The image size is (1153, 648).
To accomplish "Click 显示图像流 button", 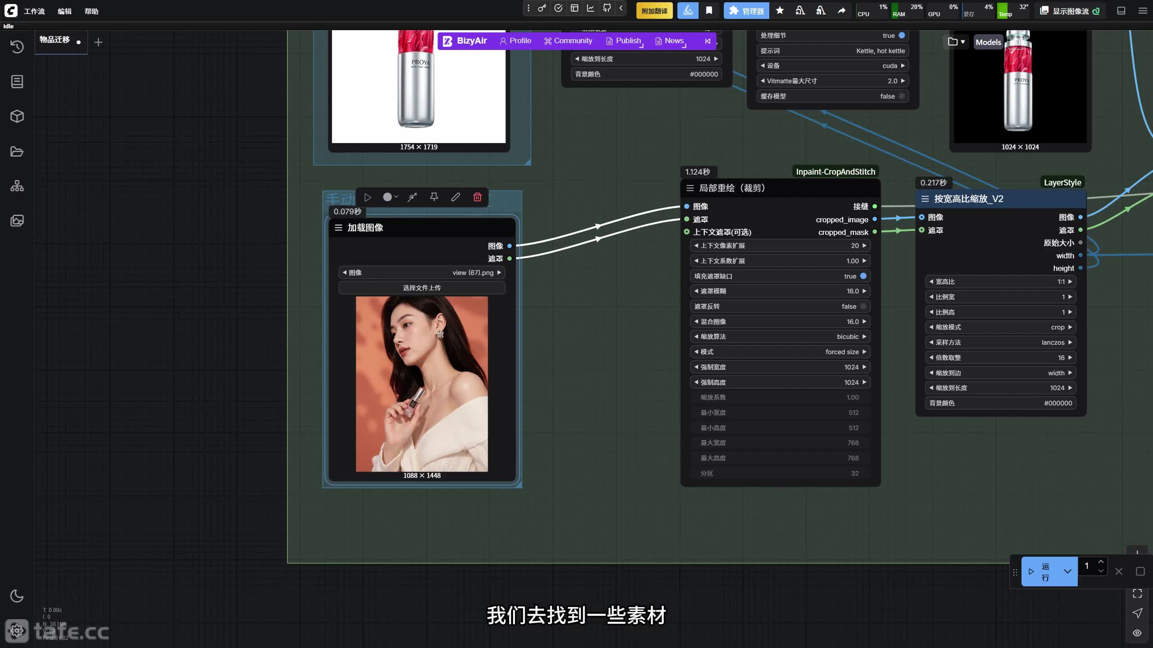I will click(x=1070, y=11).
